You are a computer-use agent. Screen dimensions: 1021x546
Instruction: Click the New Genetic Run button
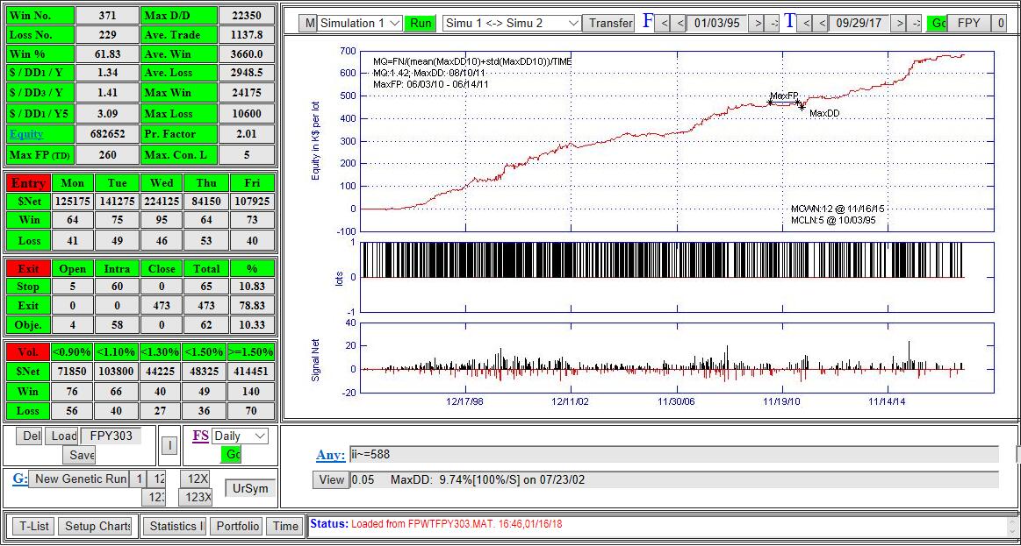[78, 479]
